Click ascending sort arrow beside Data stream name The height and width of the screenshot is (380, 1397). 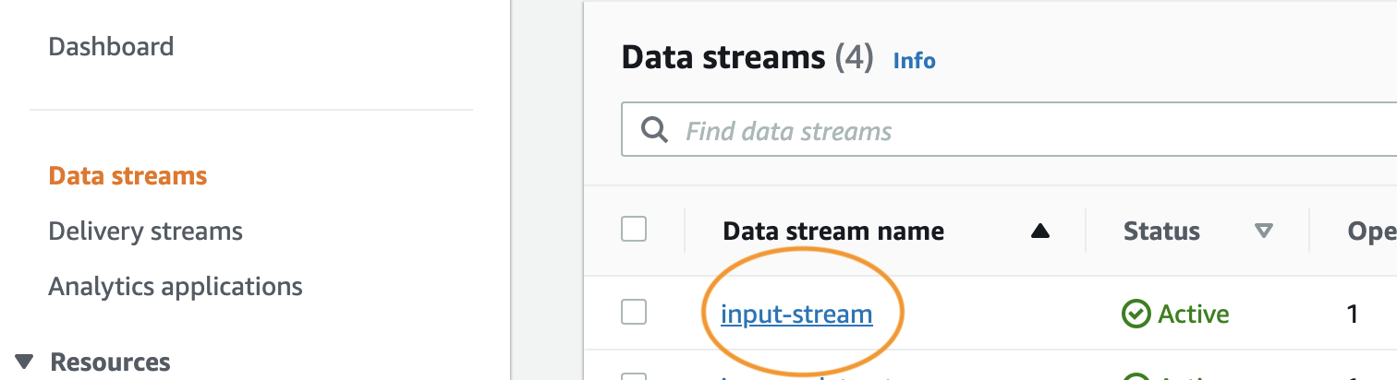(1040, 232)
